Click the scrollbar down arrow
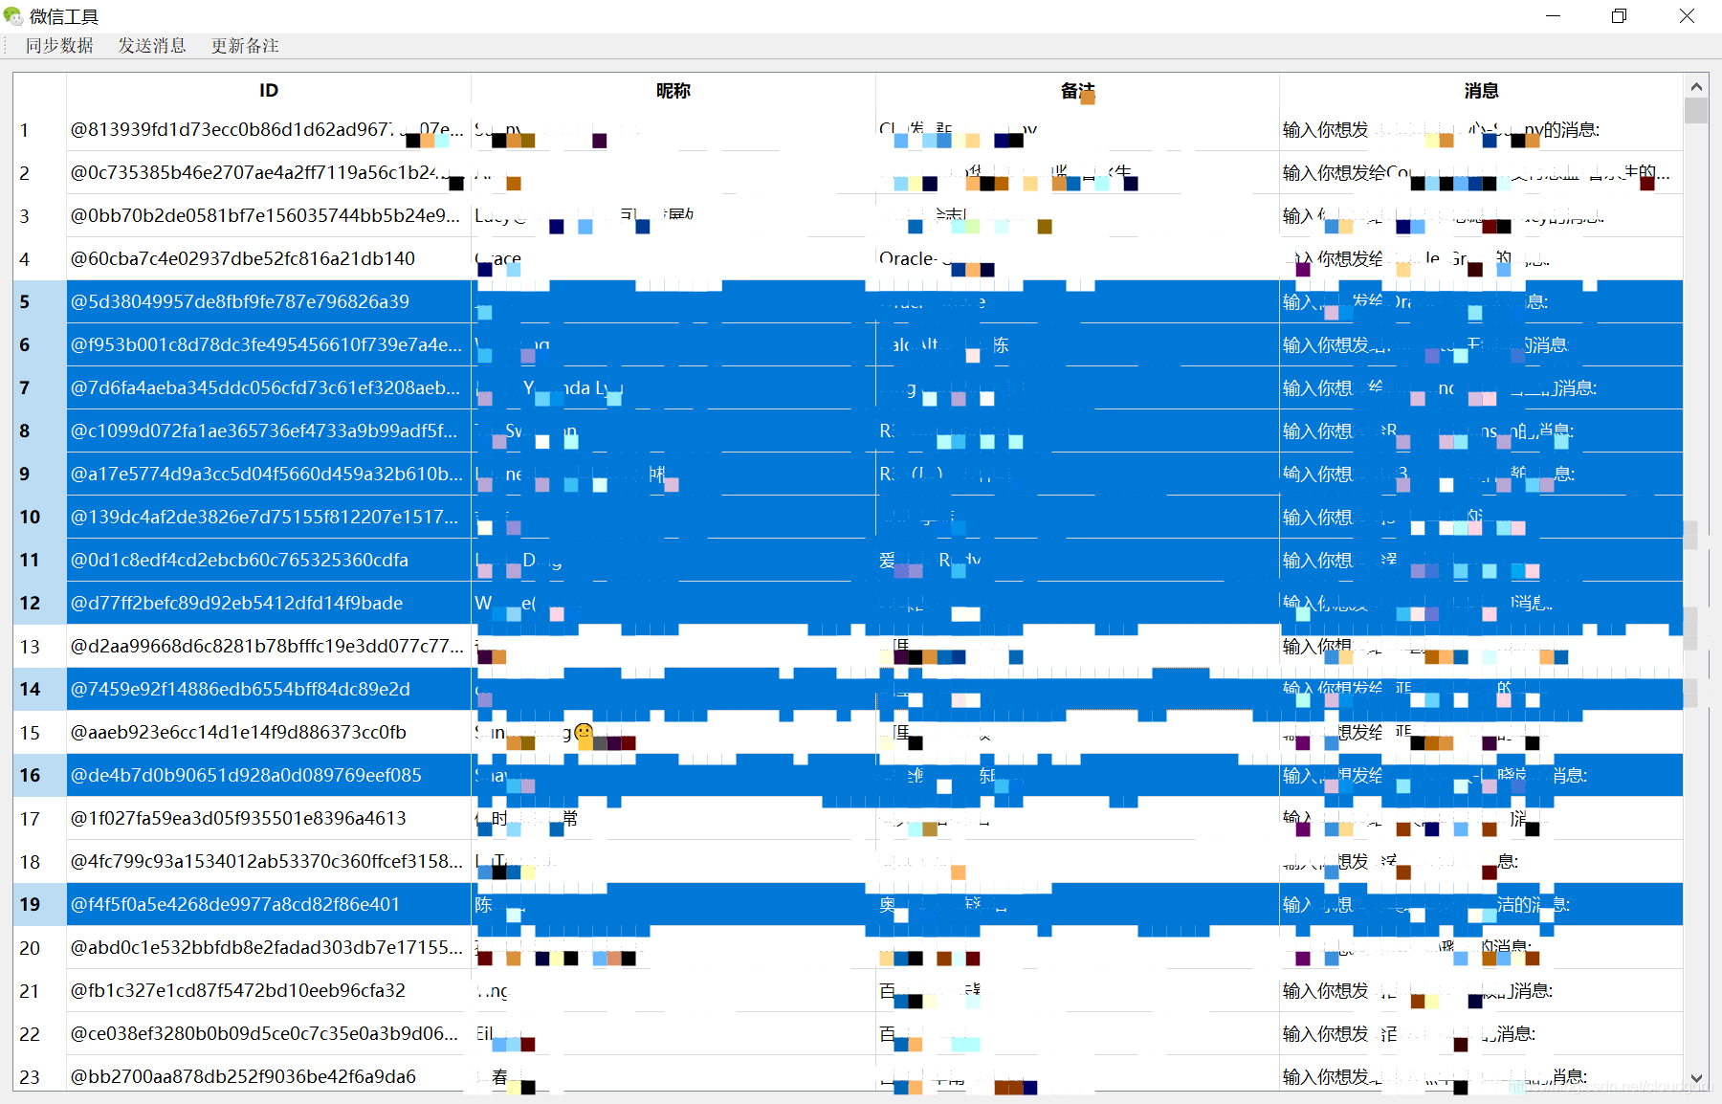Viewport: 1722px width, 1104px height. pyautogui.click(x=1696, y=1078)
